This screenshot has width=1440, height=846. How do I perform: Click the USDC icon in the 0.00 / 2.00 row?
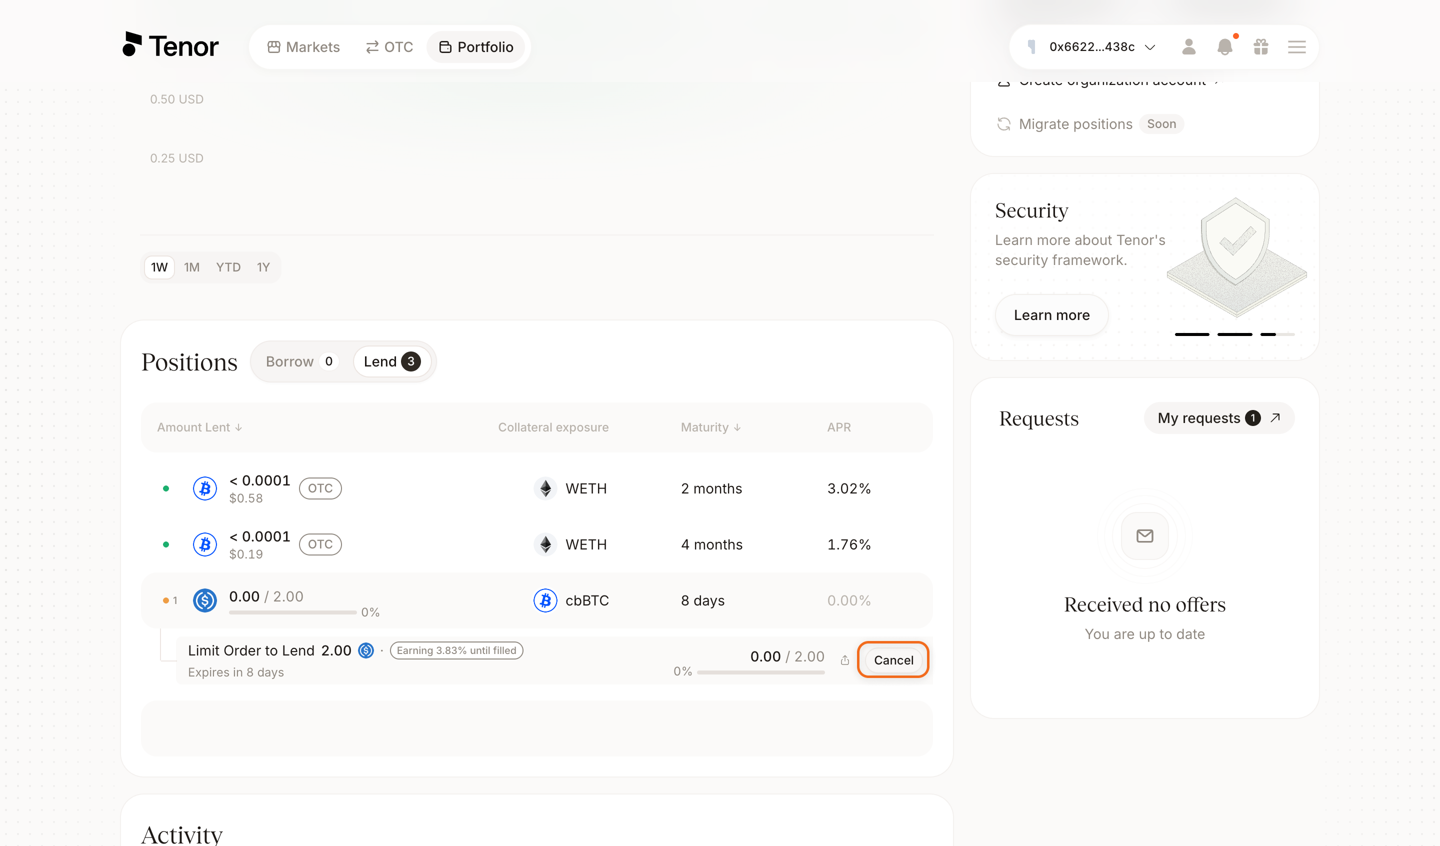[x=204, y=600]
